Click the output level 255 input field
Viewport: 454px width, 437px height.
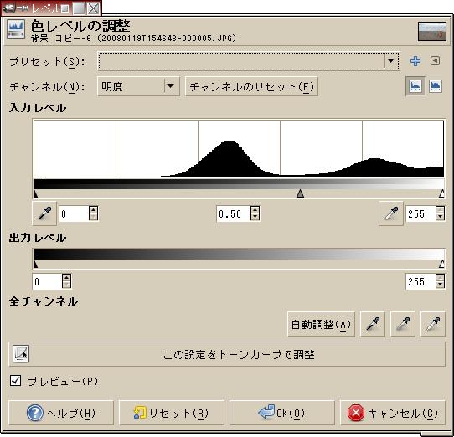pyautogui.click(x=420, y=281)
